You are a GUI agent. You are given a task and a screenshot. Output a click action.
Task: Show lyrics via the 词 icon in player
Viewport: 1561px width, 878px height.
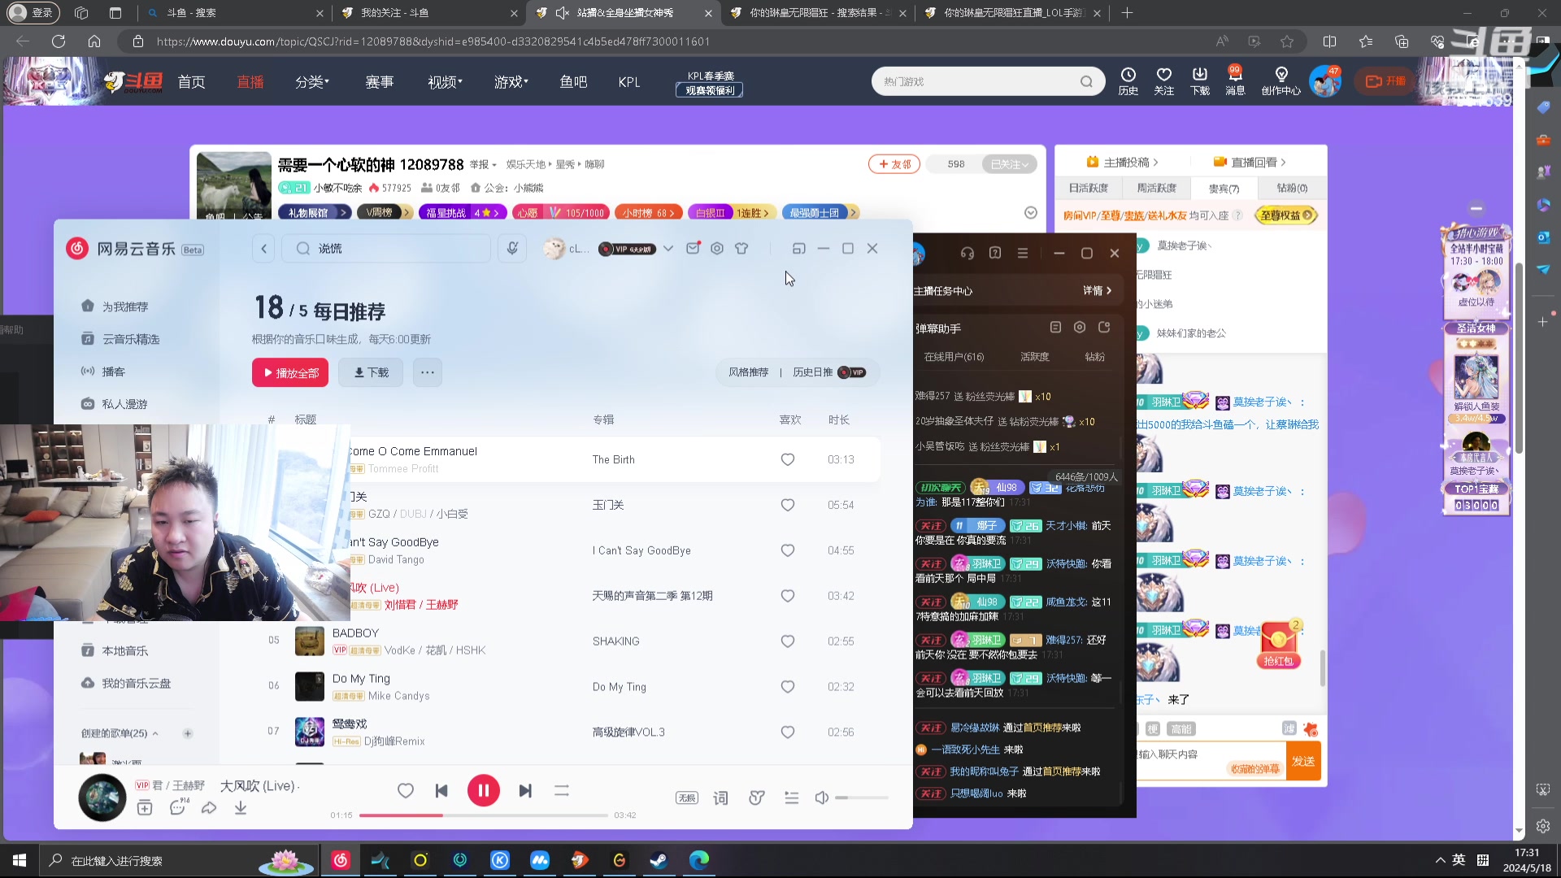(x=720, y=798)
